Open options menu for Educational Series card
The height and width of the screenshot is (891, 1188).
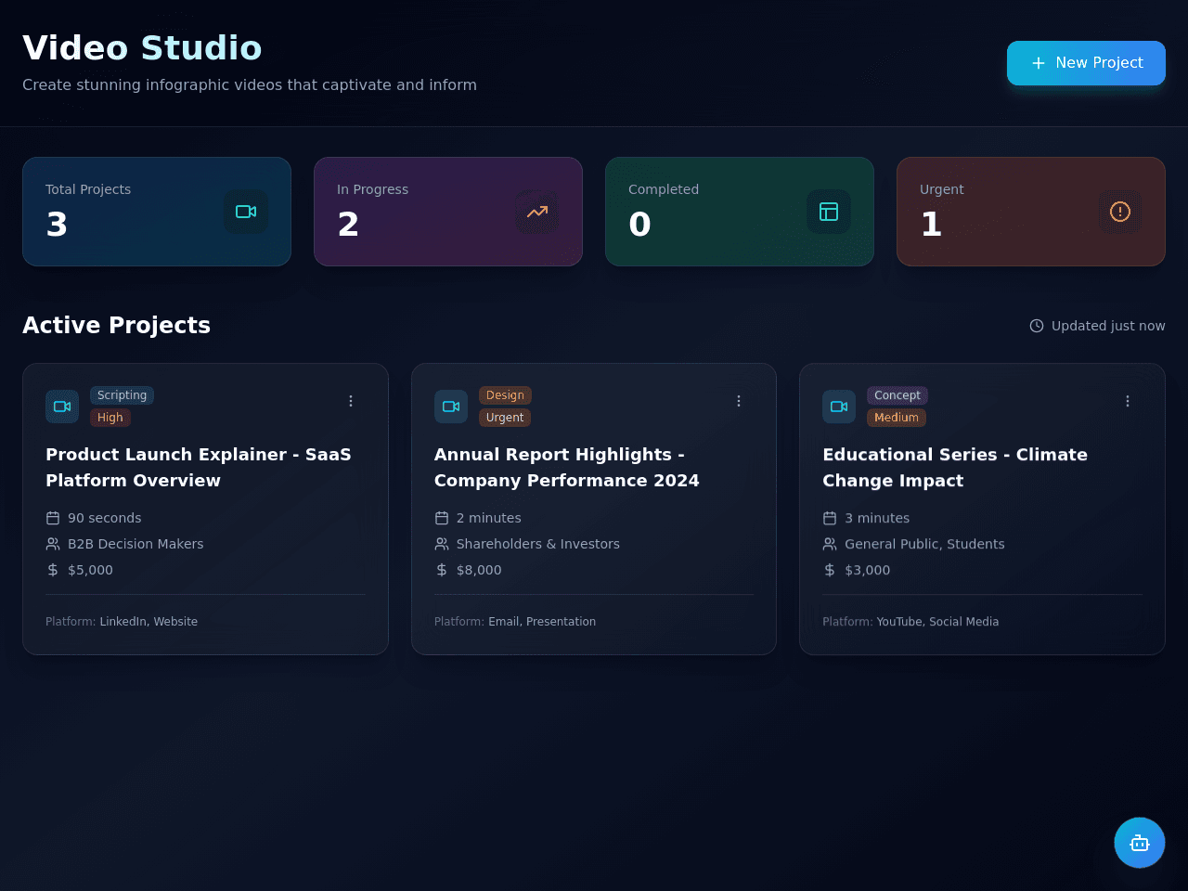point(1128,401)
